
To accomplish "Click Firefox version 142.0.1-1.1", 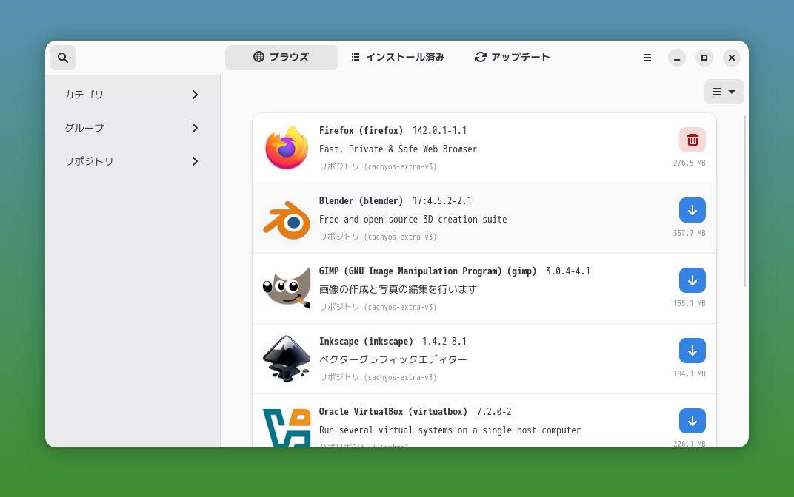I will (x=439, y=130).
